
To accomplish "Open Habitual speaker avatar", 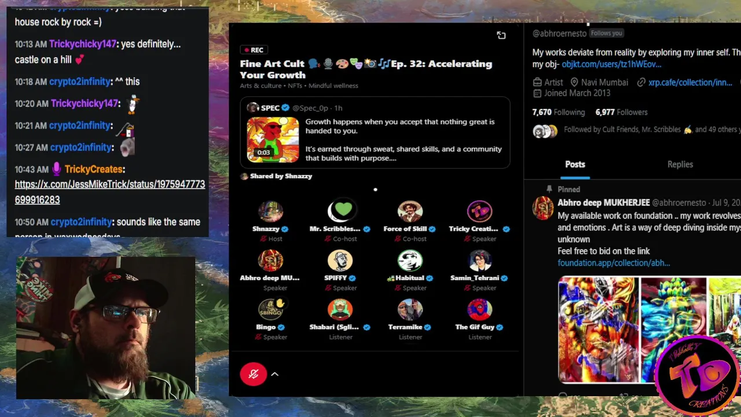I will click(410, 261).
